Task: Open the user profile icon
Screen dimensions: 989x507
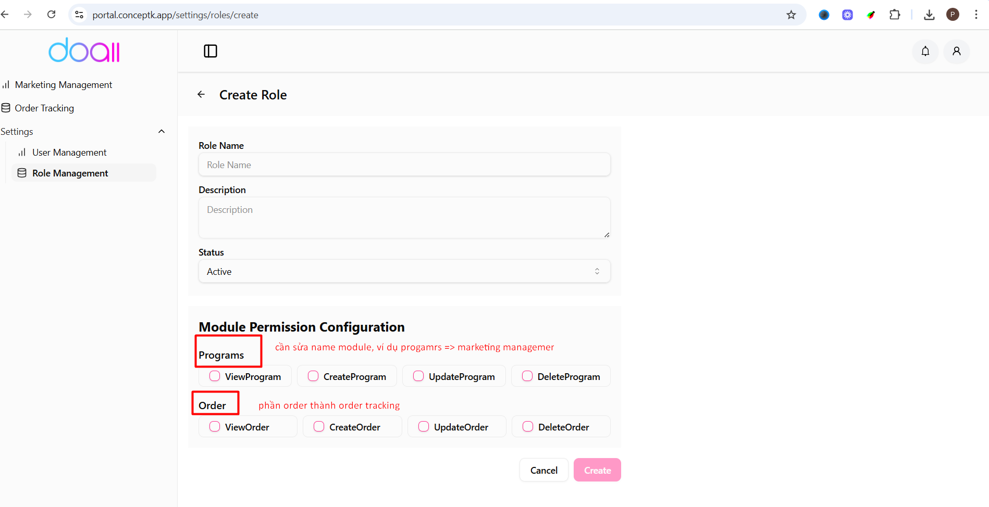Action: pyautogui.click(x=956, y=51)
